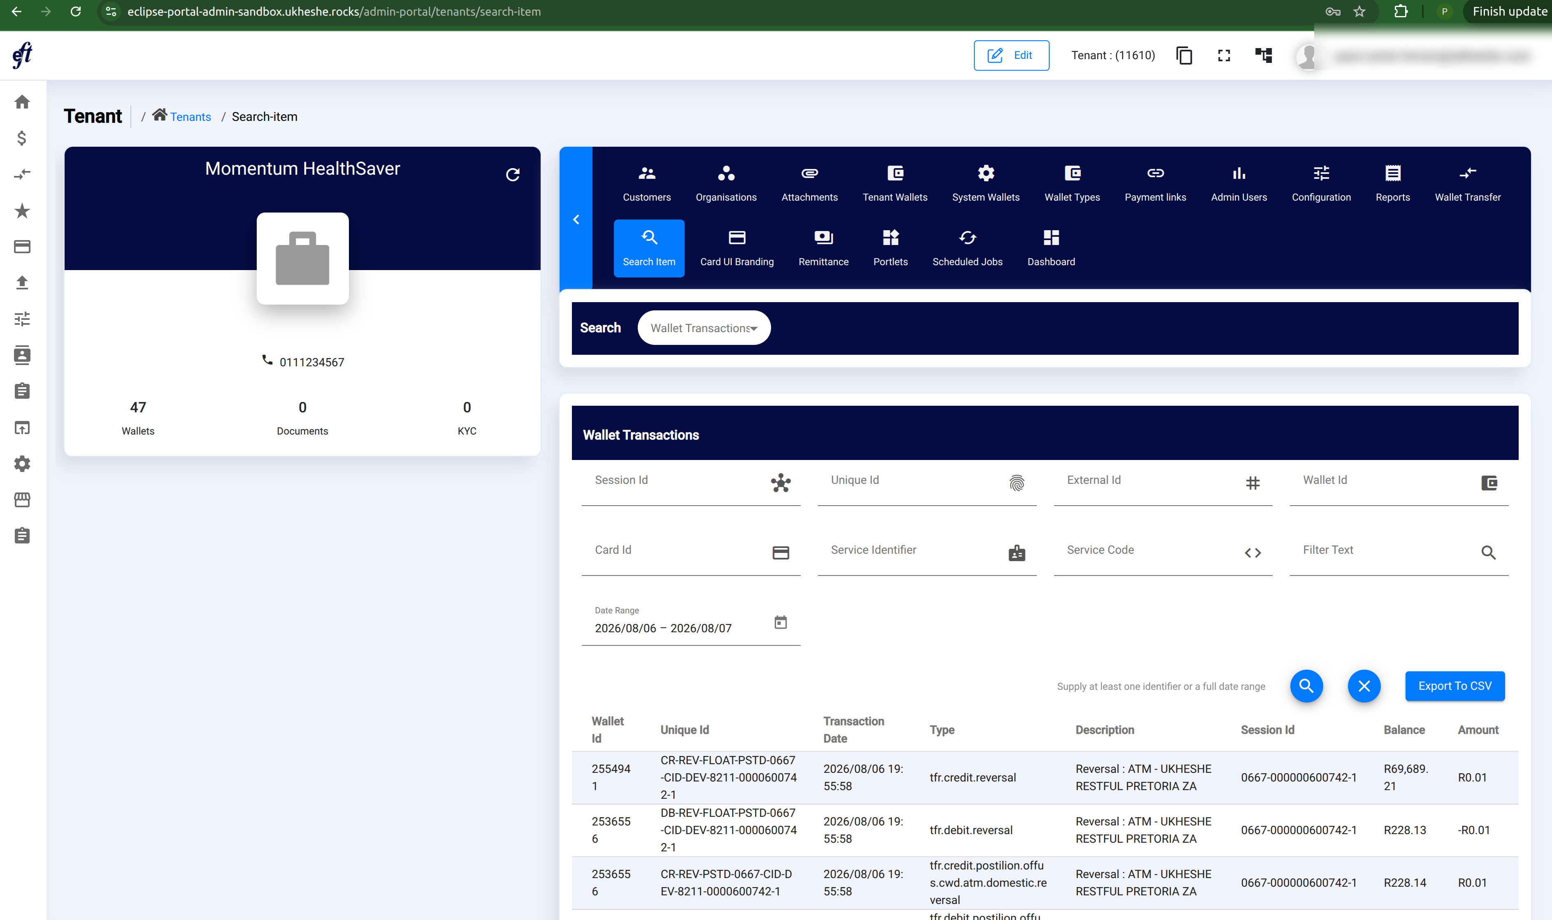Focus the Wallet Id input field
Screen dimensions: 1552x920
1399,483
